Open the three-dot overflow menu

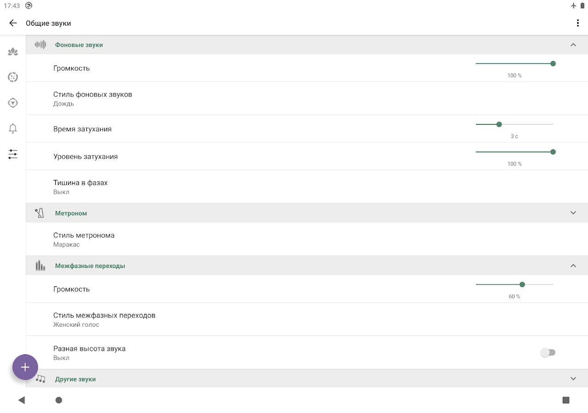[x=578, y=23]
